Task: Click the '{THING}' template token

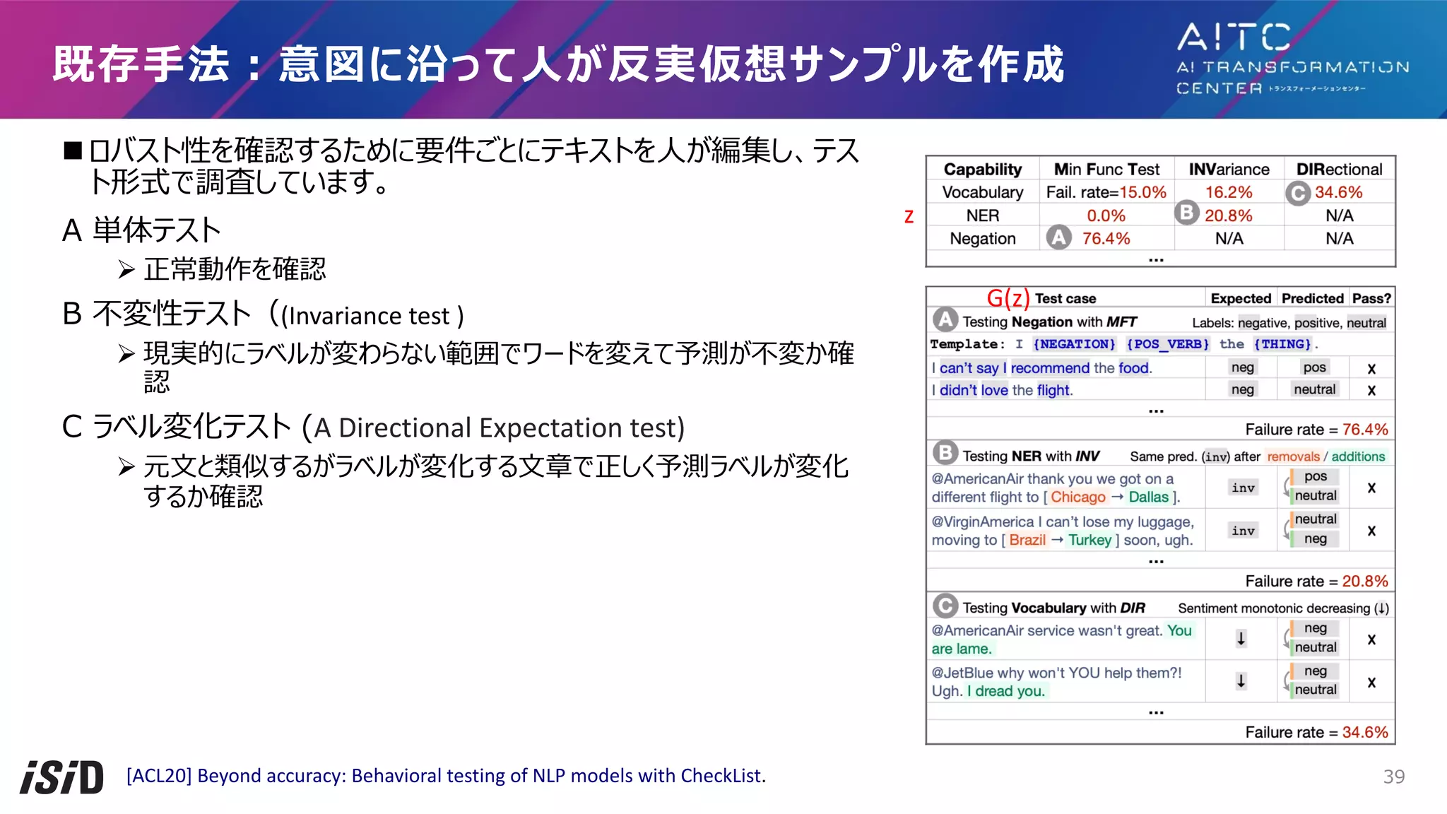Action: 1282,344
